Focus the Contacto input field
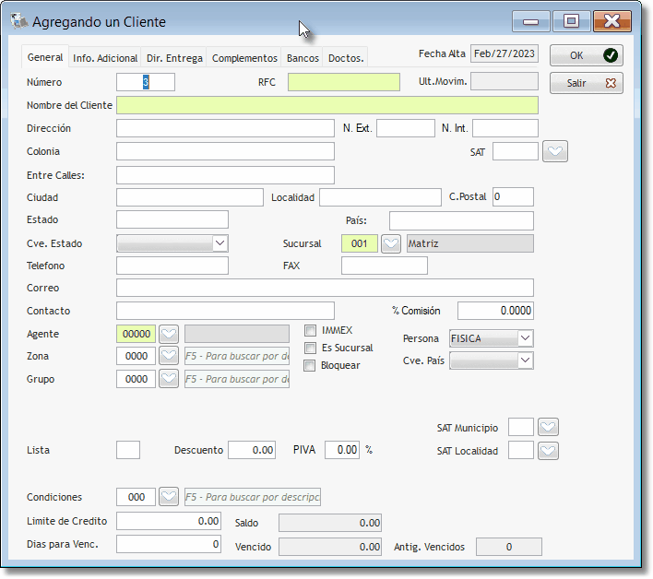653x579 pixels. (225, 311)
